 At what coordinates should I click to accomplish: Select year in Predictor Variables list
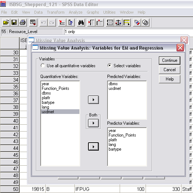tap(127, 130)
